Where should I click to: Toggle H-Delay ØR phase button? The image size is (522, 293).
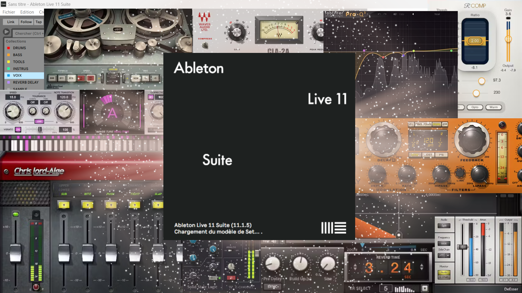tap(445, 124)
